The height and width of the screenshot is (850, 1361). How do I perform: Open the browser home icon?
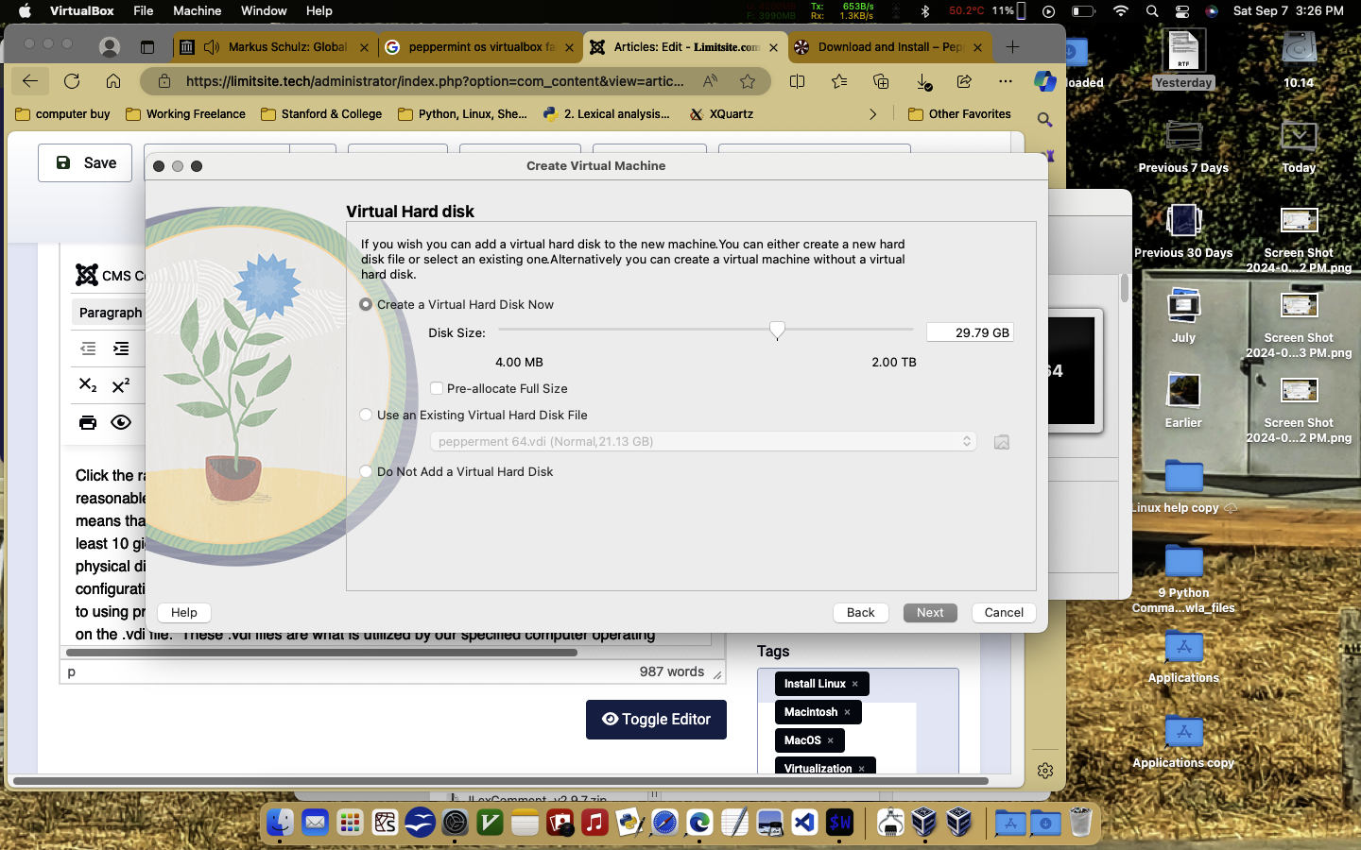pos(113,81)
